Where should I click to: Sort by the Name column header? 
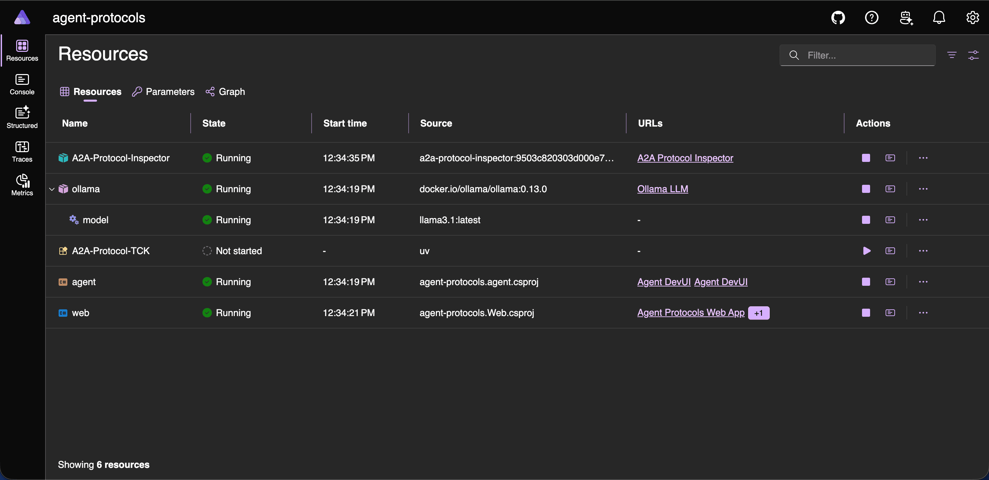pyautogui.click(x=75, y=123)
